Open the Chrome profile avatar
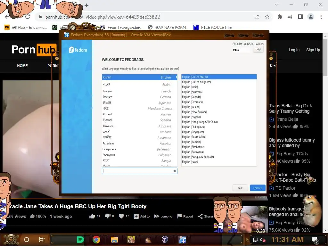 311,17
